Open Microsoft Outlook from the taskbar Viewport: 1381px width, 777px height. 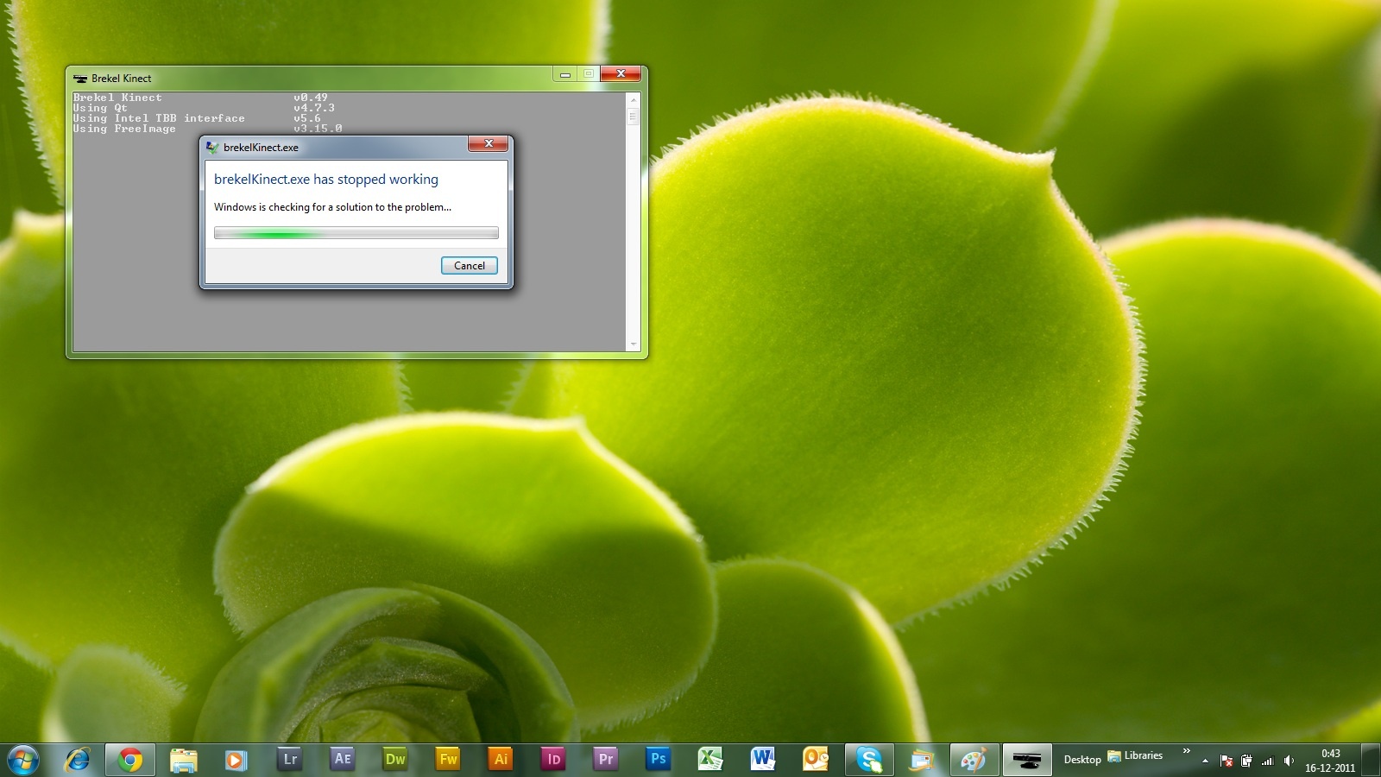[x=816, y=760]
